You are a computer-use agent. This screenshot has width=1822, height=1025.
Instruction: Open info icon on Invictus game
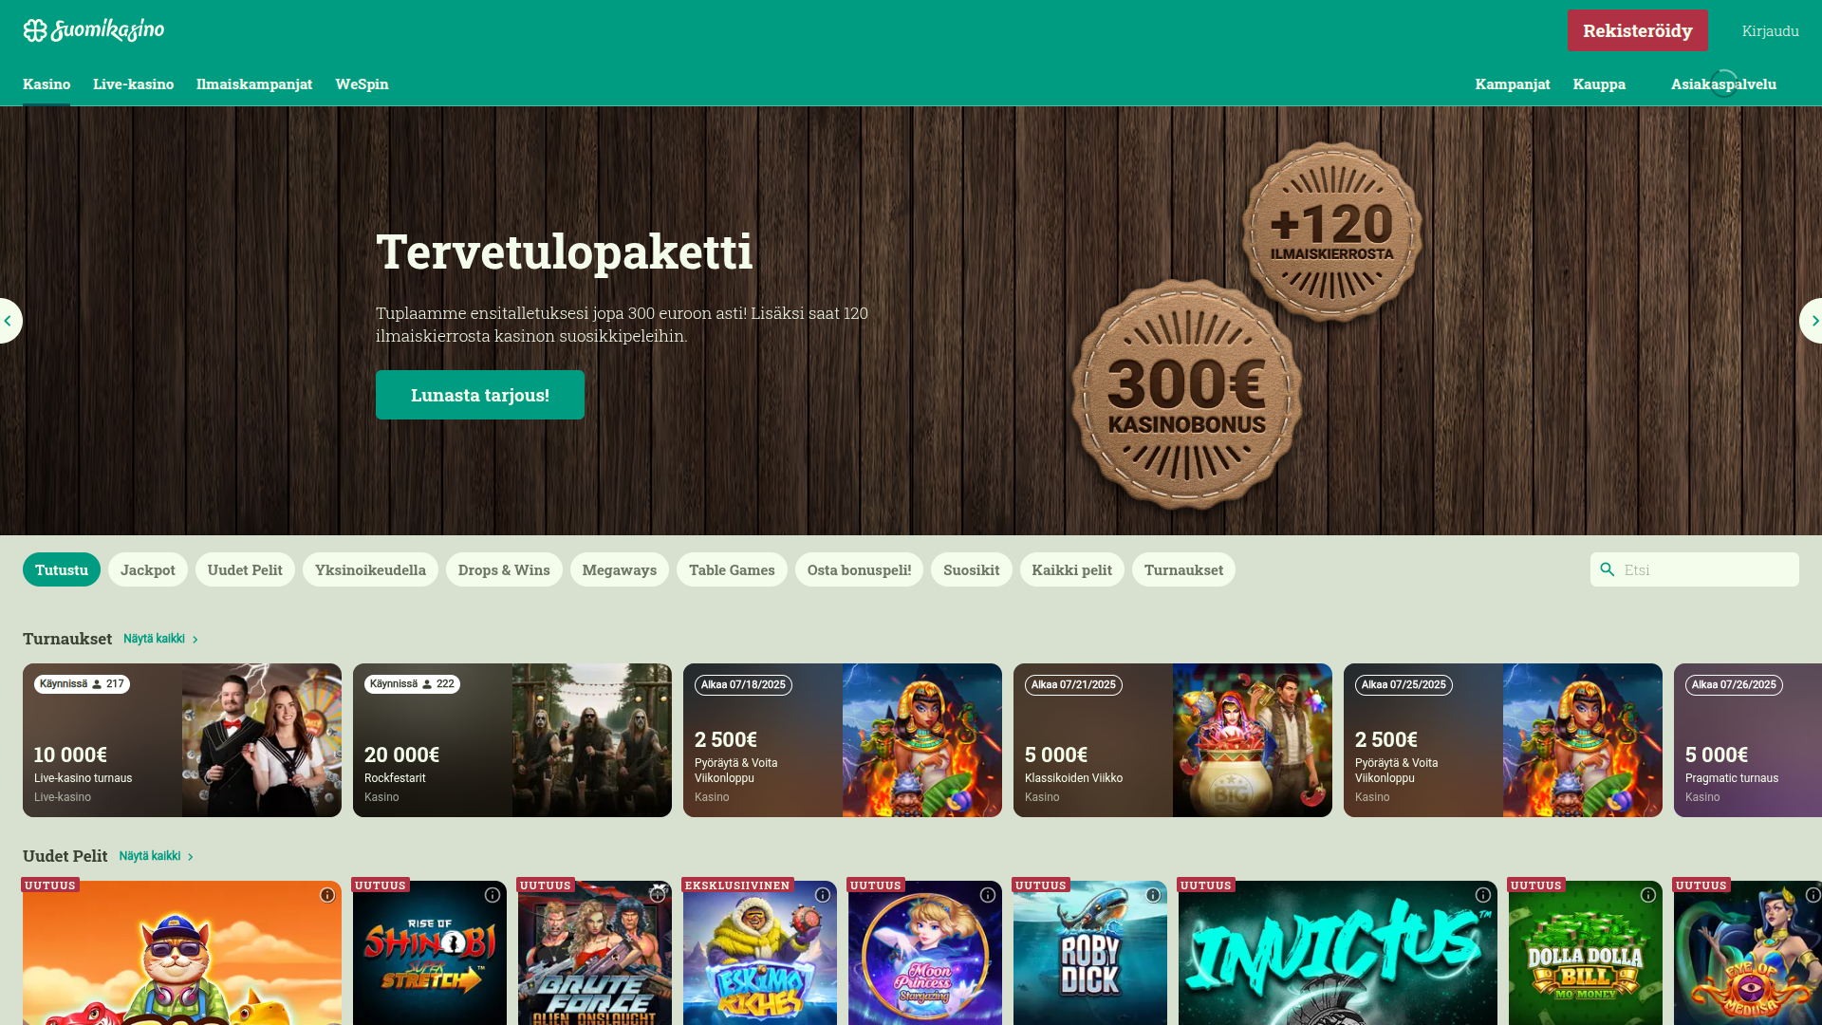click(x=1483, y=895)
